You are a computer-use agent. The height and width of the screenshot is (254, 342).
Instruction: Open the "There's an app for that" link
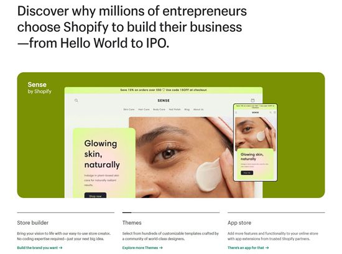(248, 248)
